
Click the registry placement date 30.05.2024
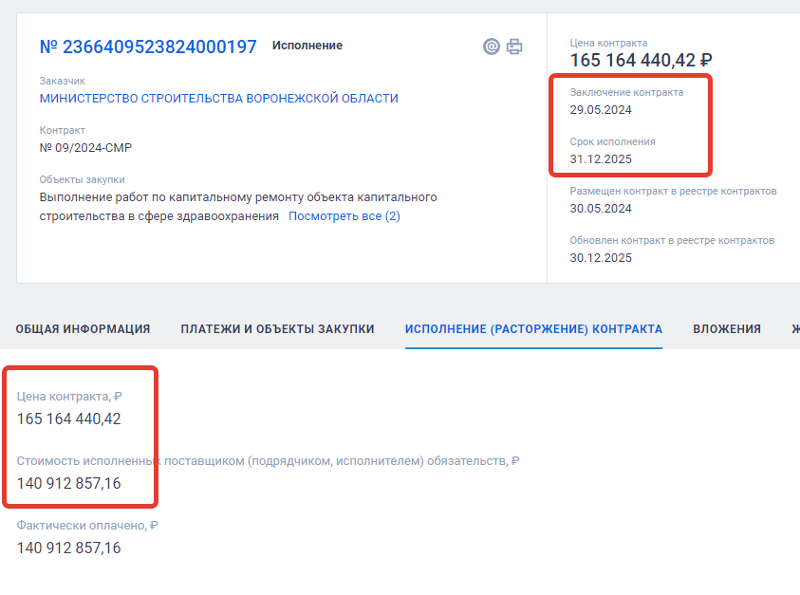point(601,209)
